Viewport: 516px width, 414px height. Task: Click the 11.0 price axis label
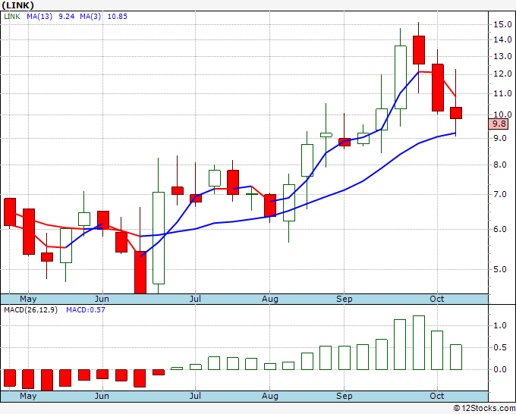click(502, 94)
